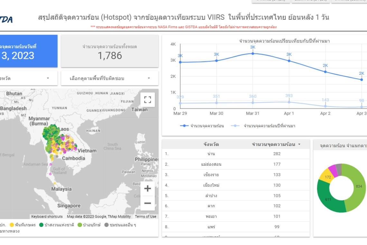Click the light green ป่าอนุรักษ์ legend dot
The height and width of the screenshot is (245, 367).
[80, 225]
